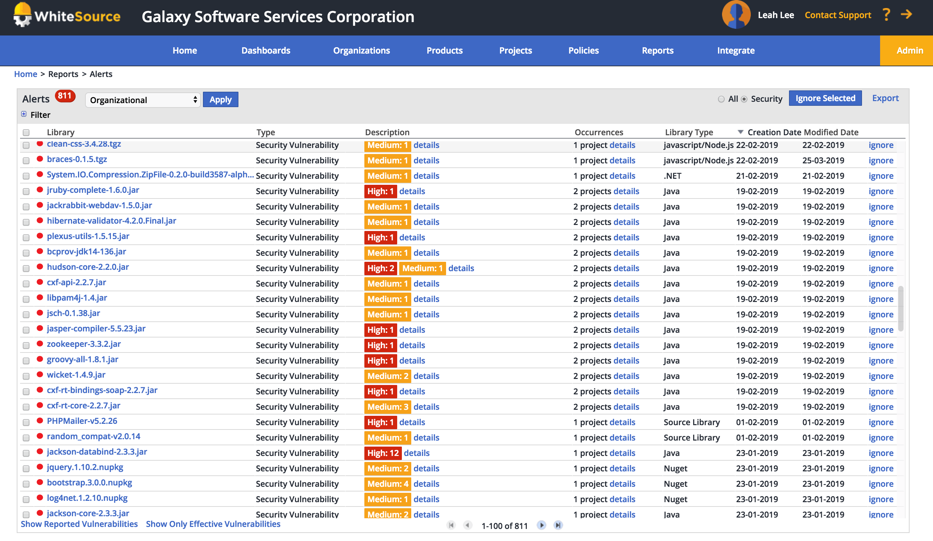
Task: Click the vertical scrollbar thumb of alerts table
Action: click(901, 308)
